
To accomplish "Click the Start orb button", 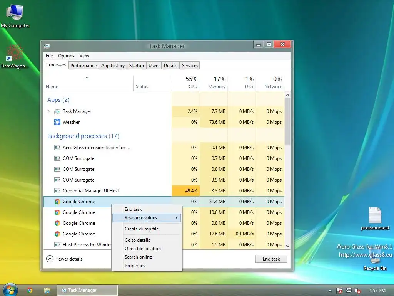I will tap(10, 290).
